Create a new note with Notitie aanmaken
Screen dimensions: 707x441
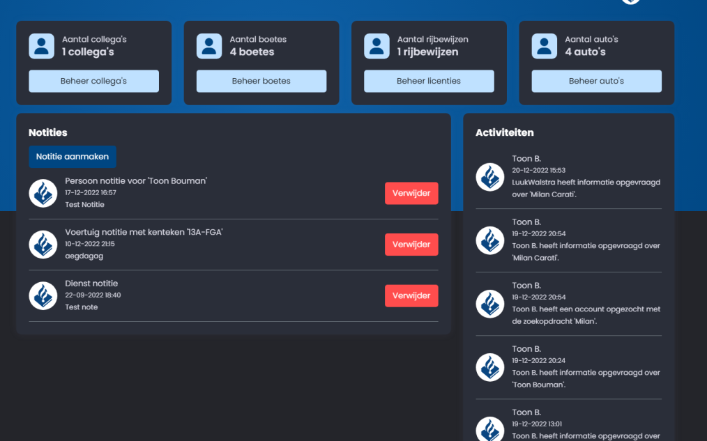pos(73,157)
